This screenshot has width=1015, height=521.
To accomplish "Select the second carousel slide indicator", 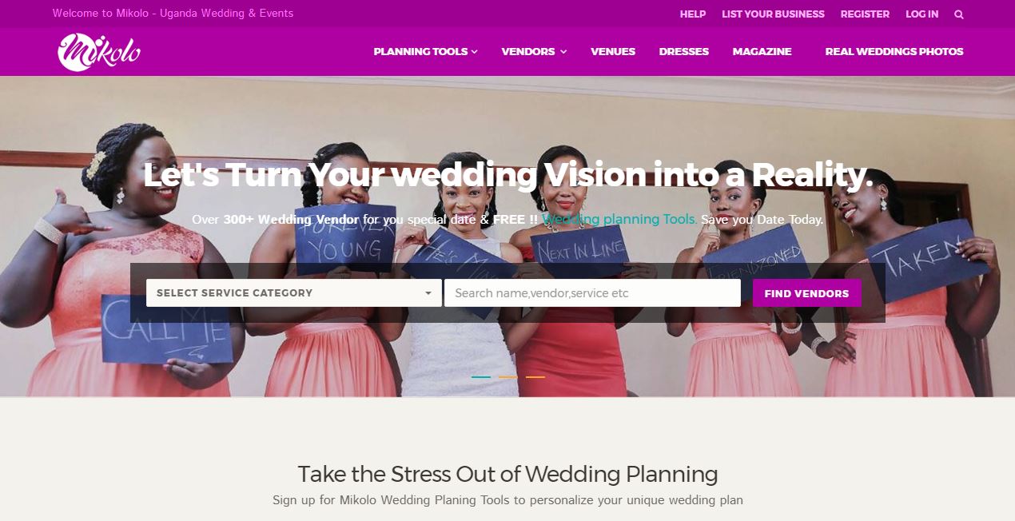I will [508, 376].
